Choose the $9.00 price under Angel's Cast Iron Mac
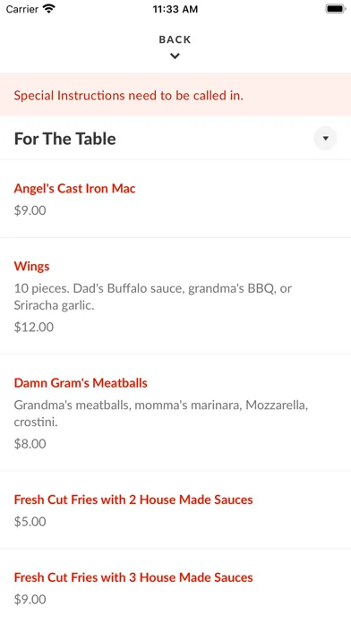The width and height of the screenshot is (351, 623). (x=30, y=210)
